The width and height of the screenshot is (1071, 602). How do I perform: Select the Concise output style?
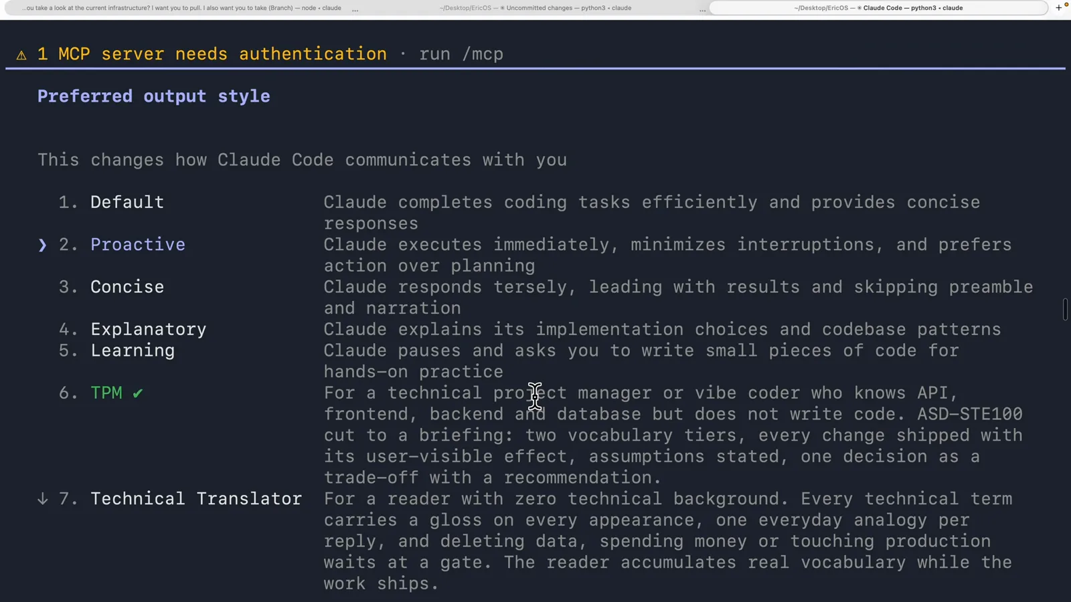coord(127,287)
